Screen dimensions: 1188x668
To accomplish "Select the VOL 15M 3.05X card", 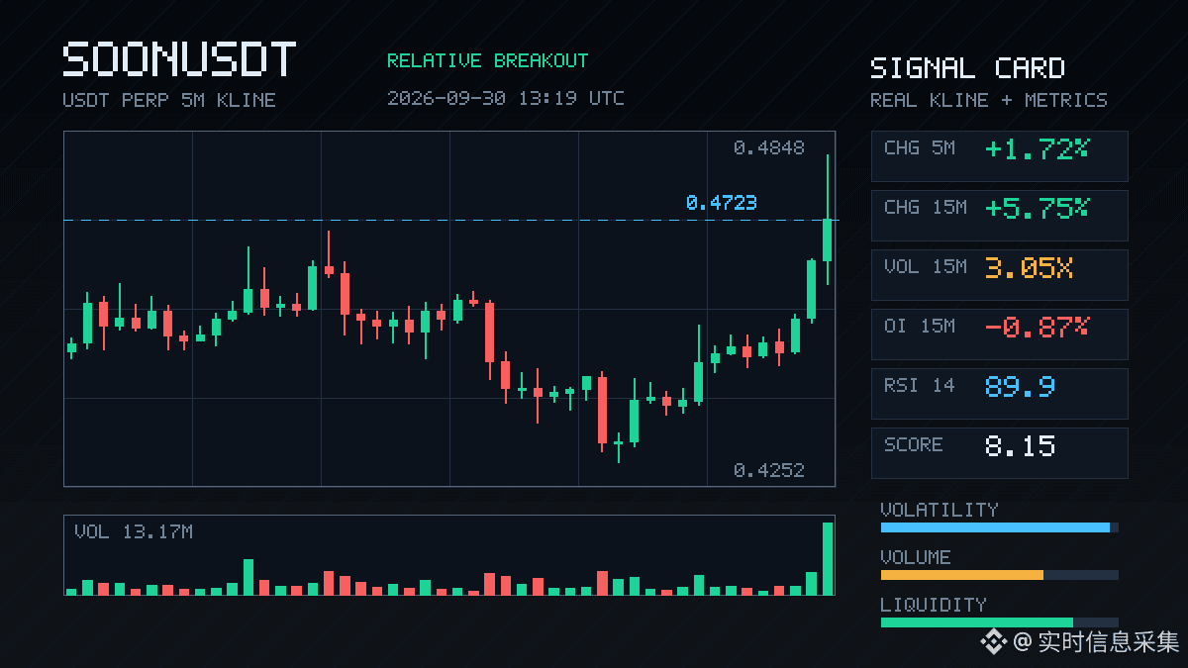I will (x=999, y=274).
